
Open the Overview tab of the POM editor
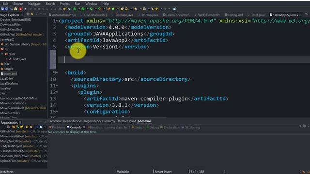click(x=55, y=121)
